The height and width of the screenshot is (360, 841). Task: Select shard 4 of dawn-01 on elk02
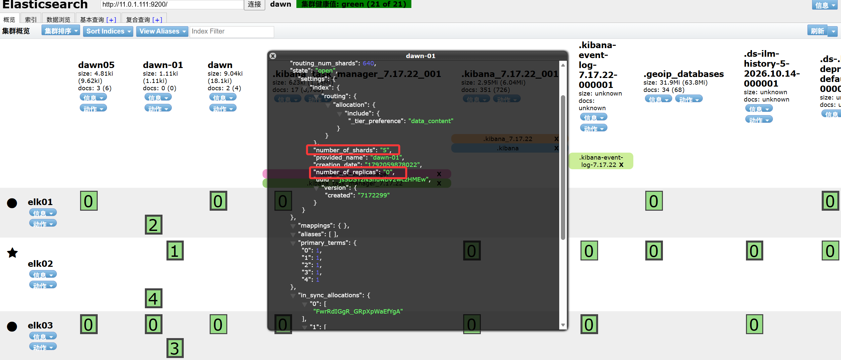coord(154,298)
